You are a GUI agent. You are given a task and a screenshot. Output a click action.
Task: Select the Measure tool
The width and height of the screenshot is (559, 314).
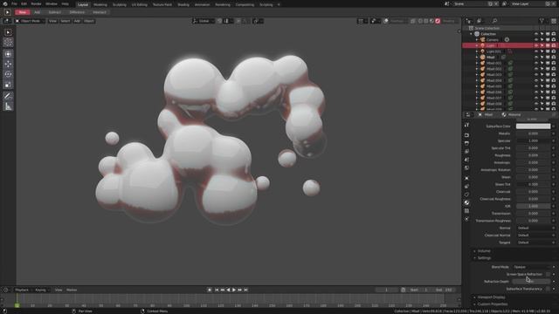[x=8, y=106]
